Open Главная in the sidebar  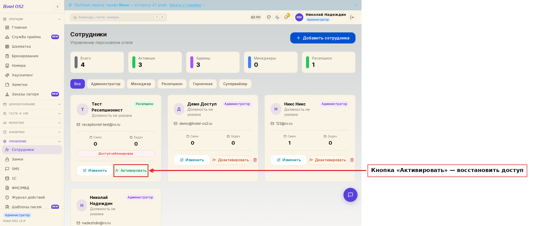32,27
